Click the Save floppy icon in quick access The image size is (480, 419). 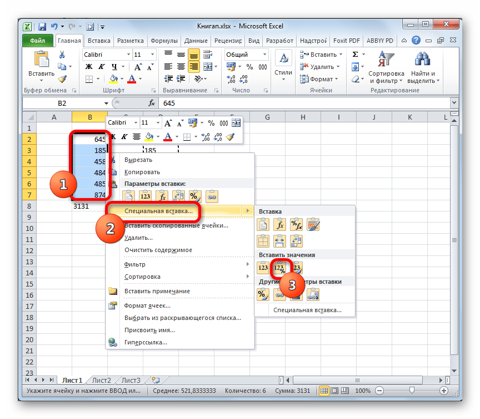42,27
